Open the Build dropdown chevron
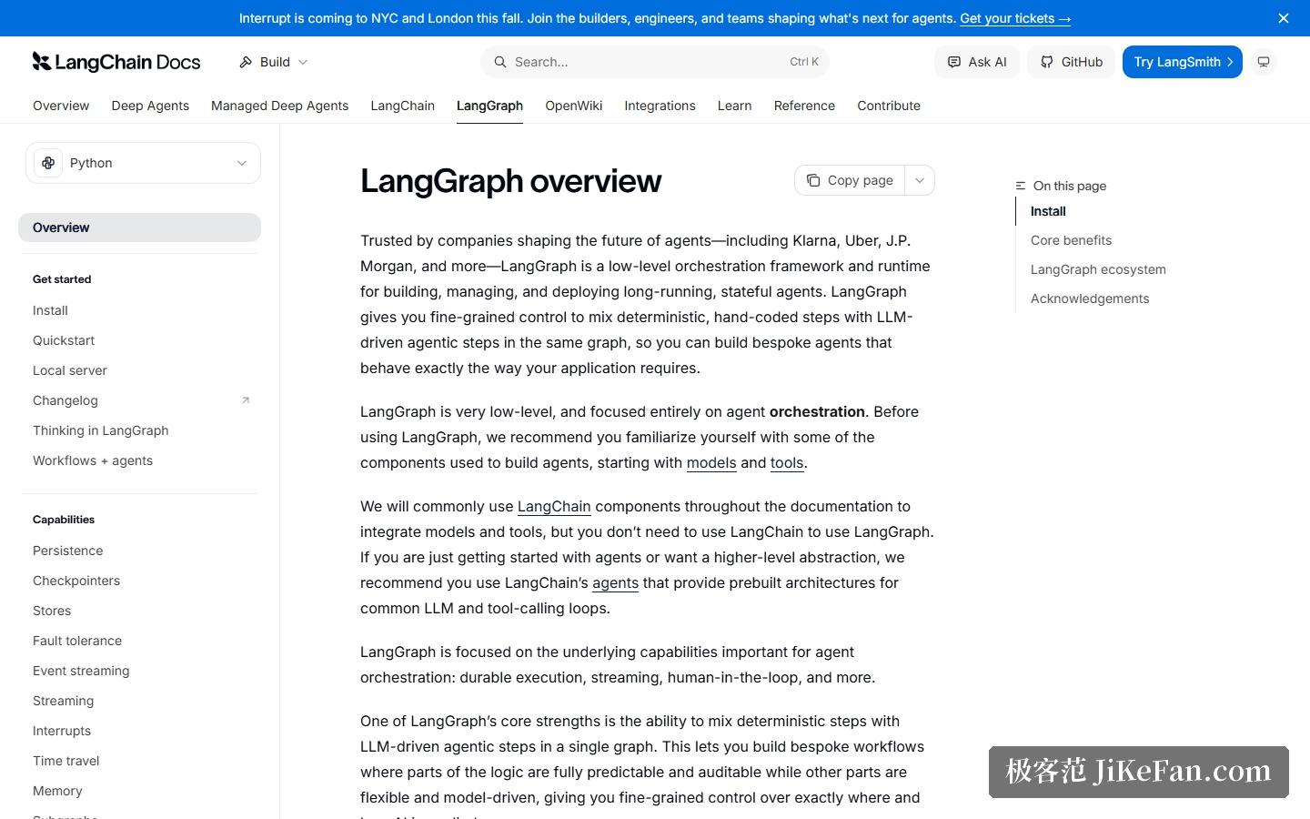 pyautogui.click(x=303, y=62)
